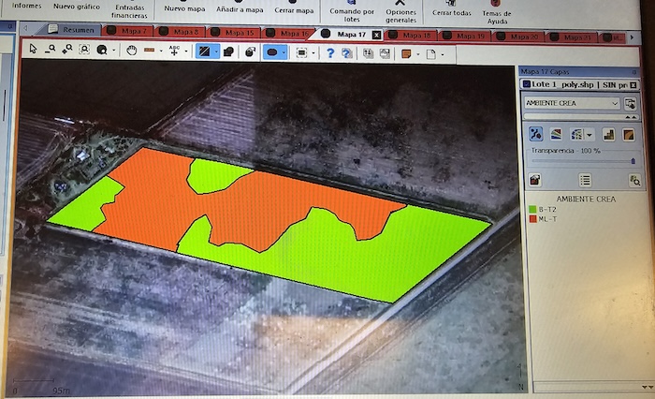Toggle the diagonal fill pattern button
Viewport: 655px width, 399px height.
(203, 52)
